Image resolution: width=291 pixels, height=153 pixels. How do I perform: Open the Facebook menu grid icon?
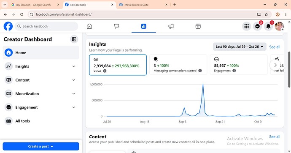click(247, 26)
